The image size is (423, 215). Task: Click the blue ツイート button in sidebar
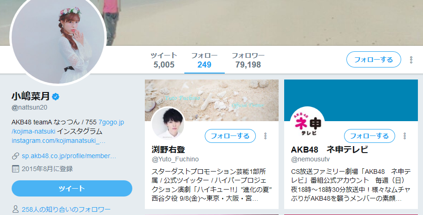(72, 188)
